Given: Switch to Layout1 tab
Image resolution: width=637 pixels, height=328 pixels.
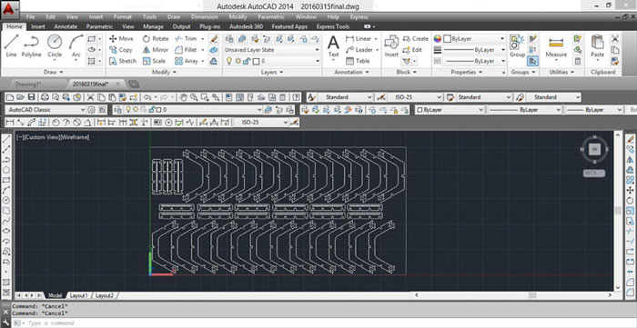Looking at the screenshot, I should point(78,295).
